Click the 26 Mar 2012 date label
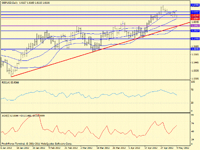Image resolution: width=200 pixels, height=150 pixels. pyautogui.click(x=119, y=148)
